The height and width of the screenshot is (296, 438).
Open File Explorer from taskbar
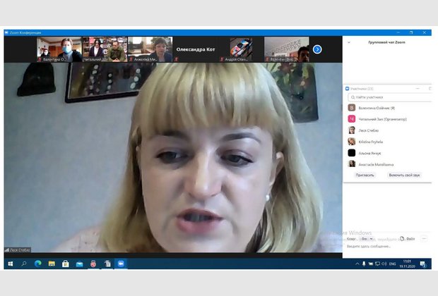point(52,264)
